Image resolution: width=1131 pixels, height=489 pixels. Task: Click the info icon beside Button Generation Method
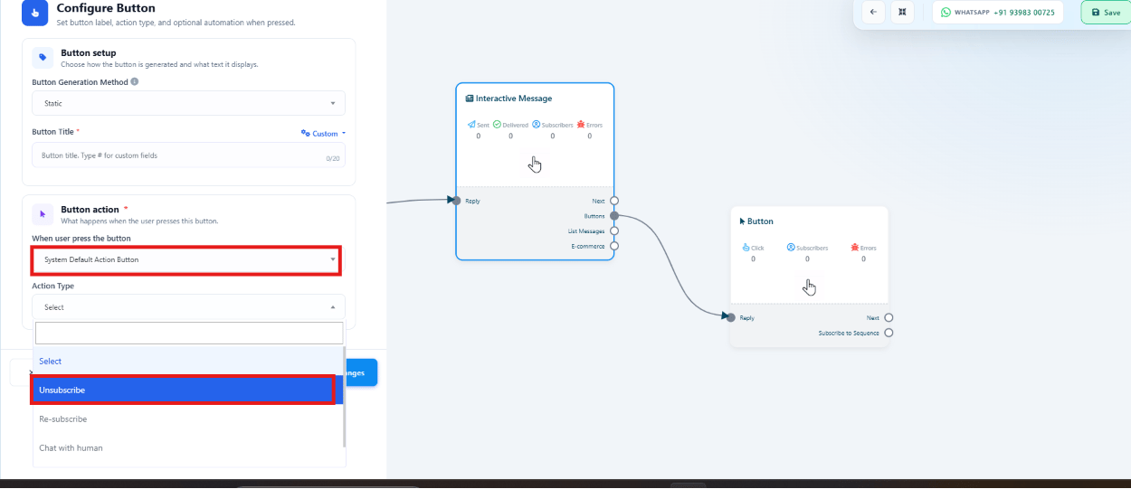coord(135,81)
